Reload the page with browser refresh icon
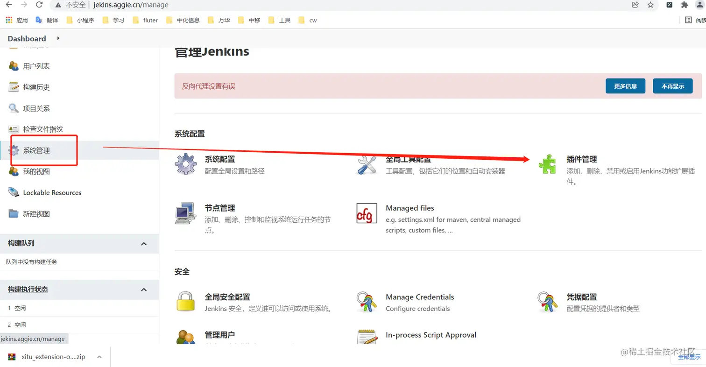 39,5
